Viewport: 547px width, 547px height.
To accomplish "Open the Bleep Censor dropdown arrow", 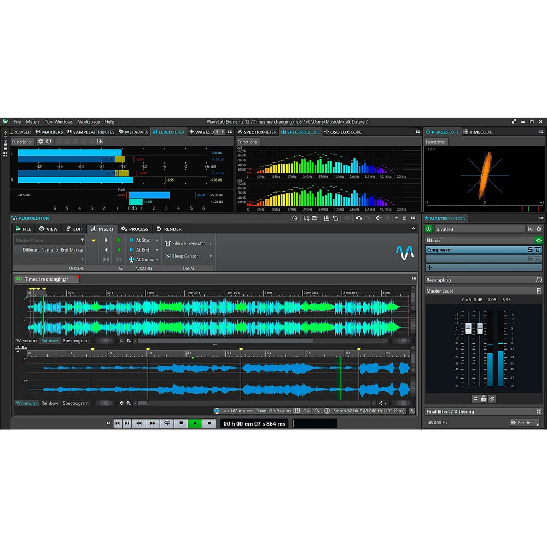I will [211, 256].
